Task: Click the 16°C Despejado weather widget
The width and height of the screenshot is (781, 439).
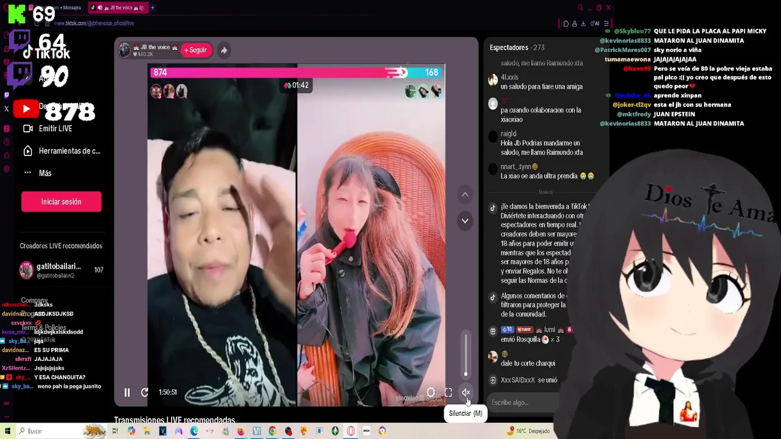Action: pyautogui.click(x=528, y=431)
